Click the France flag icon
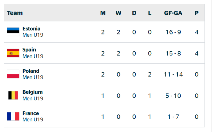 tap(13, 117)
